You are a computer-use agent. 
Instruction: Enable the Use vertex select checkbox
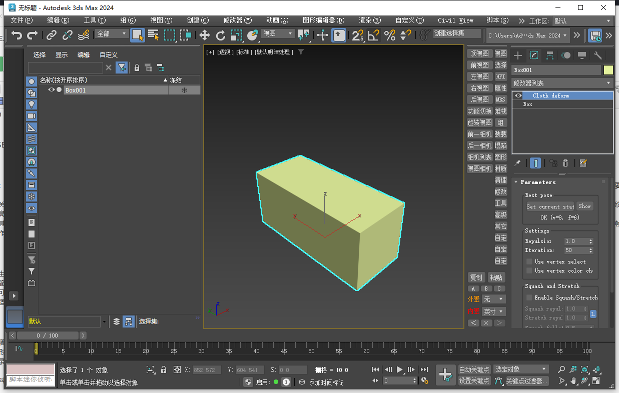(529, 261)
